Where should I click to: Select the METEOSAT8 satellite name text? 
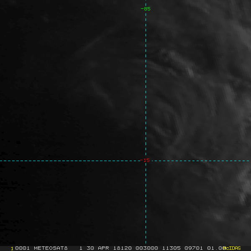tap(51, 248)
